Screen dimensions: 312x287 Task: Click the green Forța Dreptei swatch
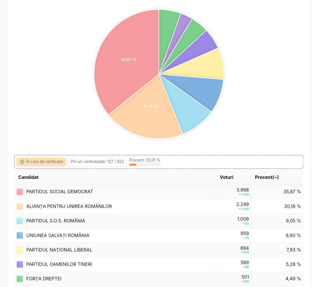click(20, 279)
